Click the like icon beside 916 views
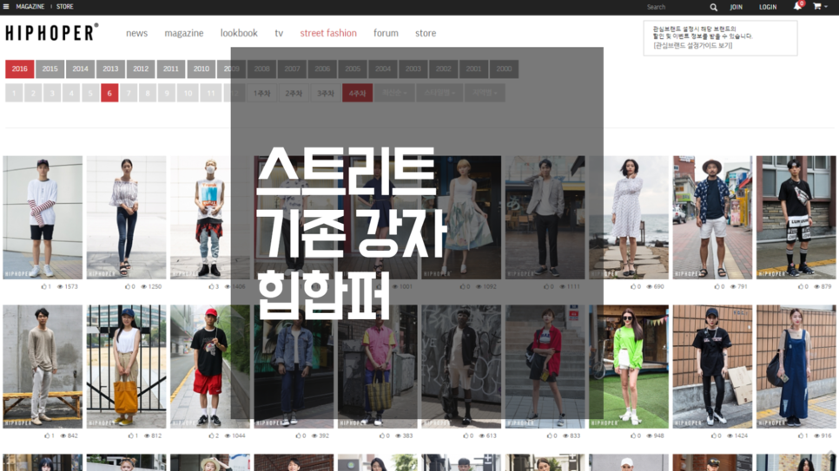The width and height of the screenshot is (839, 471). click(x=801, y=435)
